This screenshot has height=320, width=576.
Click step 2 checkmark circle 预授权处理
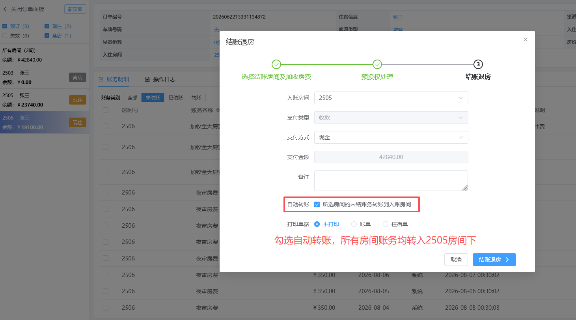click(x=377, y=64)
